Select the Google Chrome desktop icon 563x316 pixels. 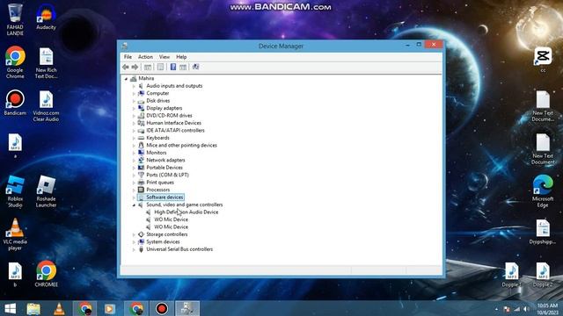point(15,62)
